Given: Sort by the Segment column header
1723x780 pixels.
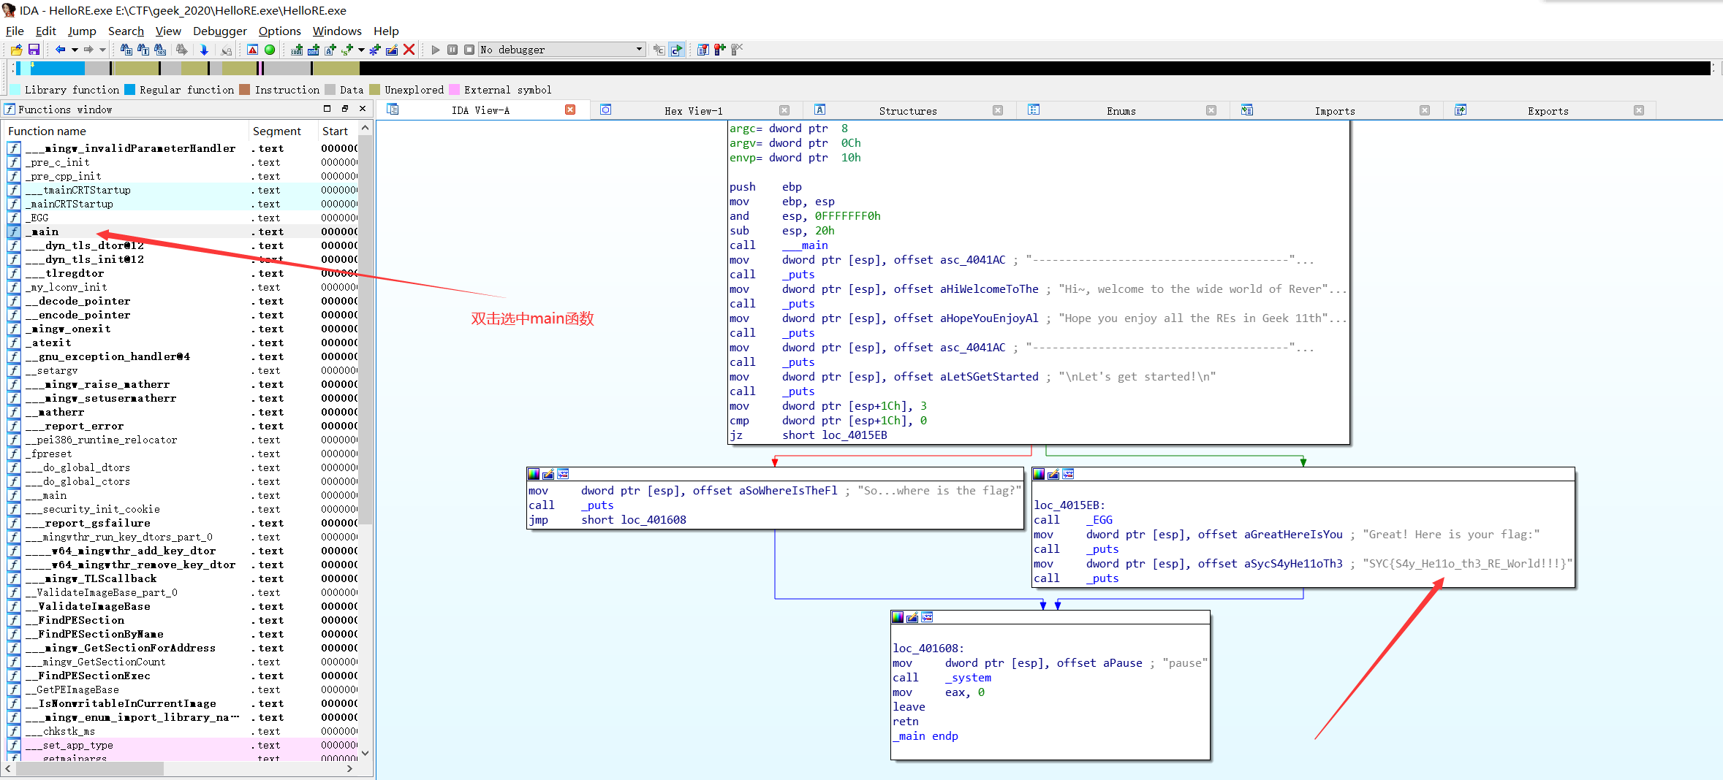Looking at the screenshot, I should tap(276, 131).
